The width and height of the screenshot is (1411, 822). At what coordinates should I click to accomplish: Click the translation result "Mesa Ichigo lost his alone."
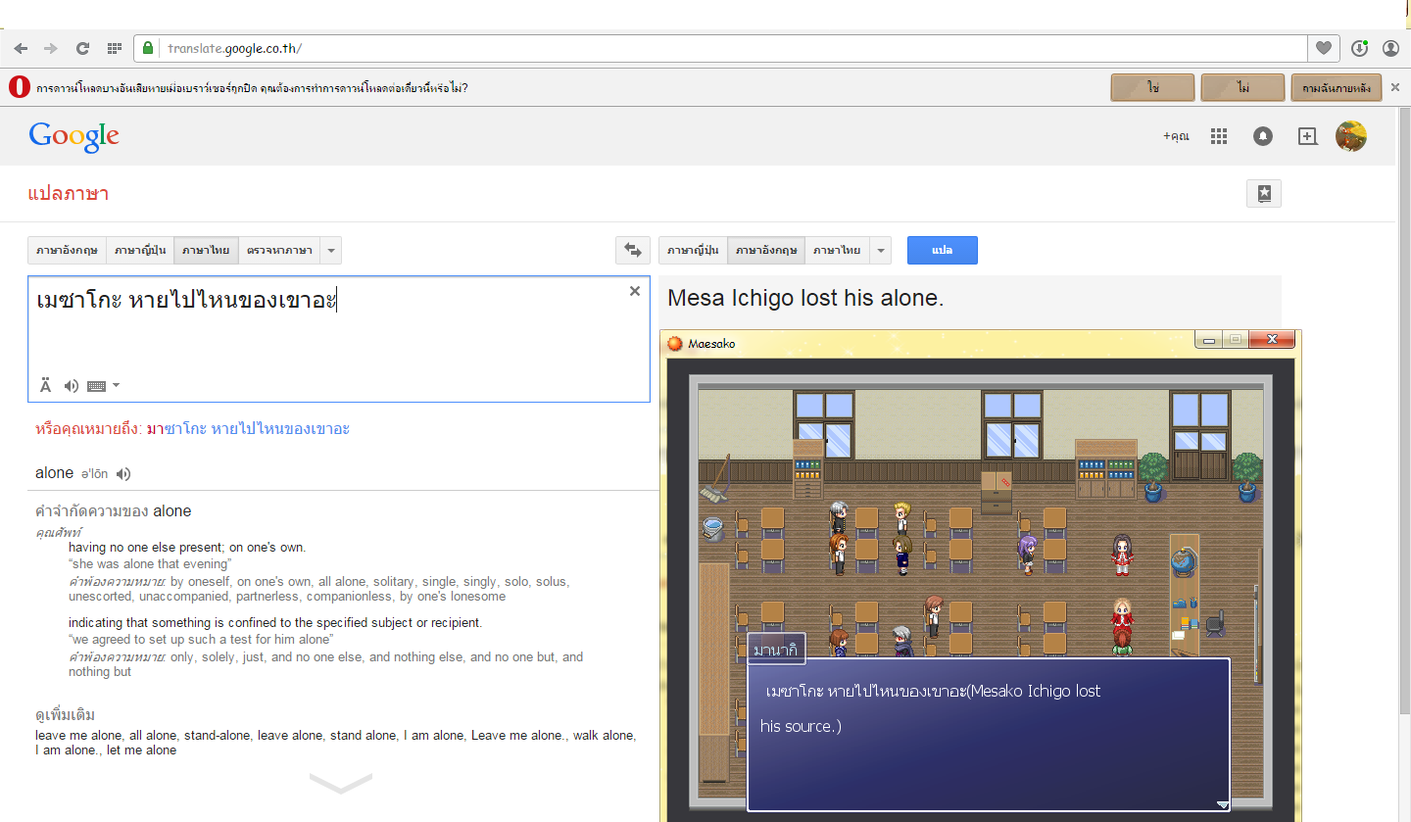(805, 299)
